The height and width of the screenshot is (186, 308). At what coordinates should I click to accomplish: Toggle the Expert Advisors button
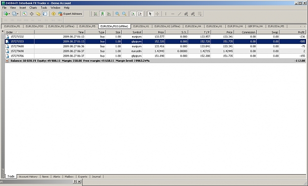70,14
